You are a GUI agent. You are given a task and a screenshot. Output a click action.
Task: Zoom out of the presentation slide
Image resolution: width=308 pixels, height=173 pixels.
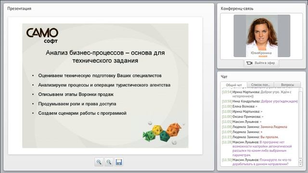click(x=109, y=162)
